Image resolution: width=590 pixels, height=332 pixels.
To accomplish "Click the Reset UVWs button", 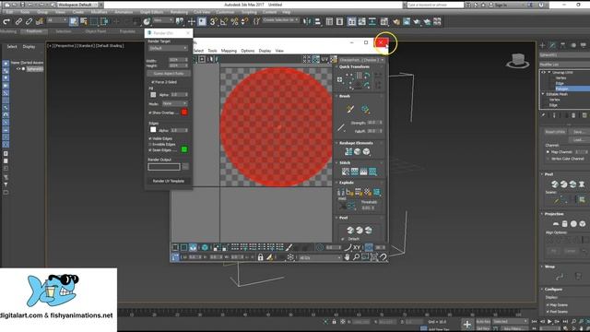I will pos(555,132).
